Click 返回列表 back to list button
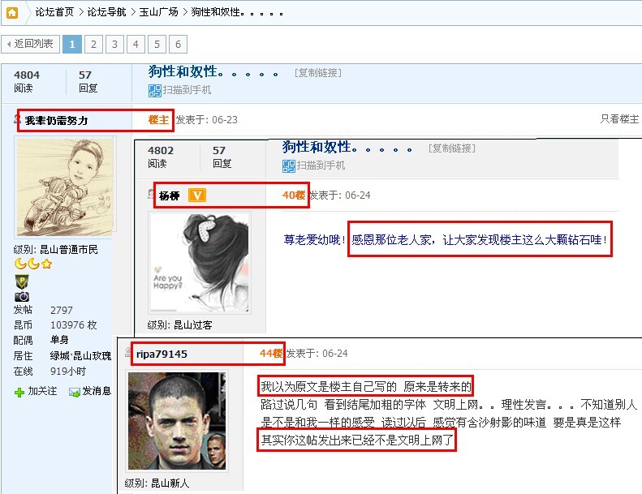Viewport: 642px width, 494px height. pyautogui.click(x=31, y=44)
